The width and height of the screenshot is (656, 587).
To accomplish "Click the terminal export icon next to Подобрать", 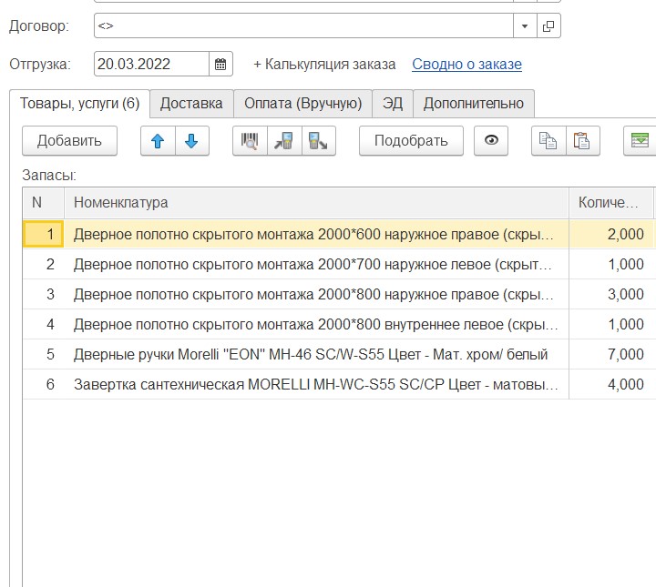I will point(319,141).
